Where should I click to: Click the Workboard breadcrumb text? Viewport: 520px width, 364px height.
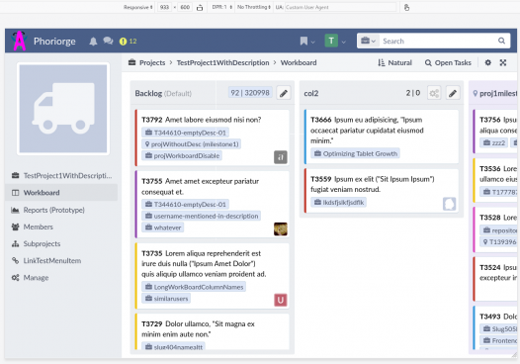(299, 62)
